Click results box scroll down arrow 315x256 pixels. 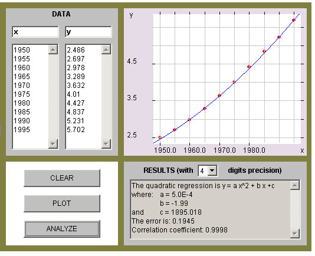click(x=295, y=234)
